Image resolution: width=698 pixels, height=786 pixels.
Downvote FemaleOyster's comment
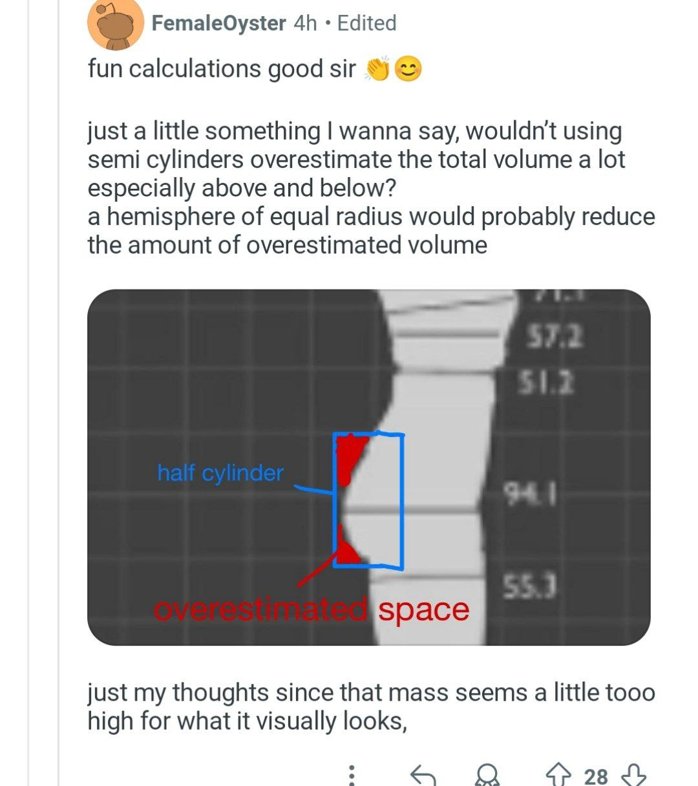click(x=633, y=774)
